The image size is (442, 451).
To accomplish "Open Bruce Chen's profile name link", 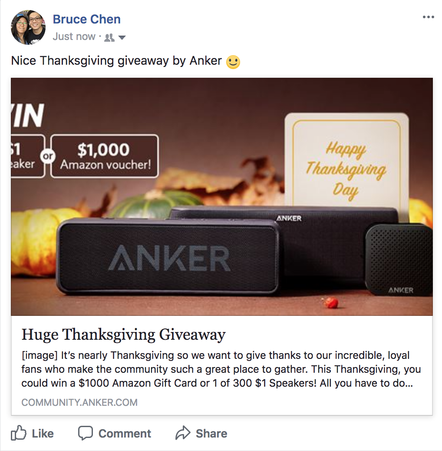I will coord(86,19).
